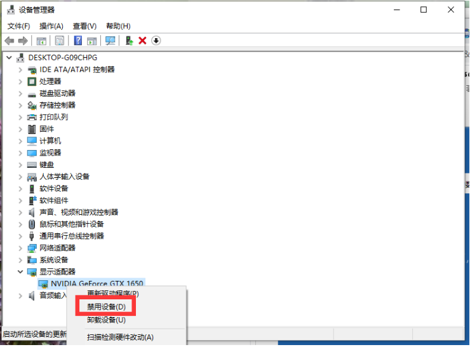Click the update driver green arrow icon
The image size is (470, 347).
coord(129,41)
